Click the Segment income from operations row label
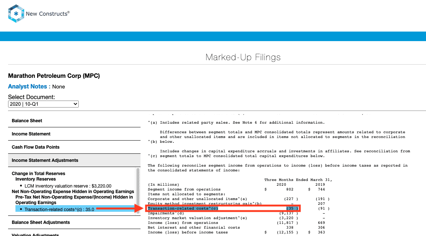 coord(184,189)
